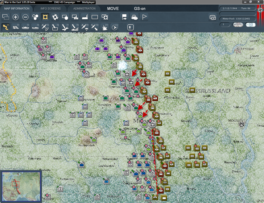Image resolution: width=264 pixels, height=203 pixels.
Task: Click the screen-with-bar-chart icon
Action: click(x=75, y=17)
